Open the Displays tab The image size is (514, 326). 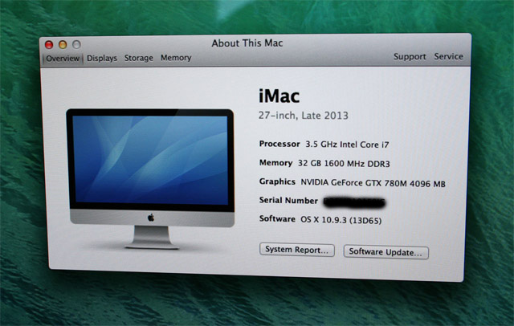click(x=102, y=58)
